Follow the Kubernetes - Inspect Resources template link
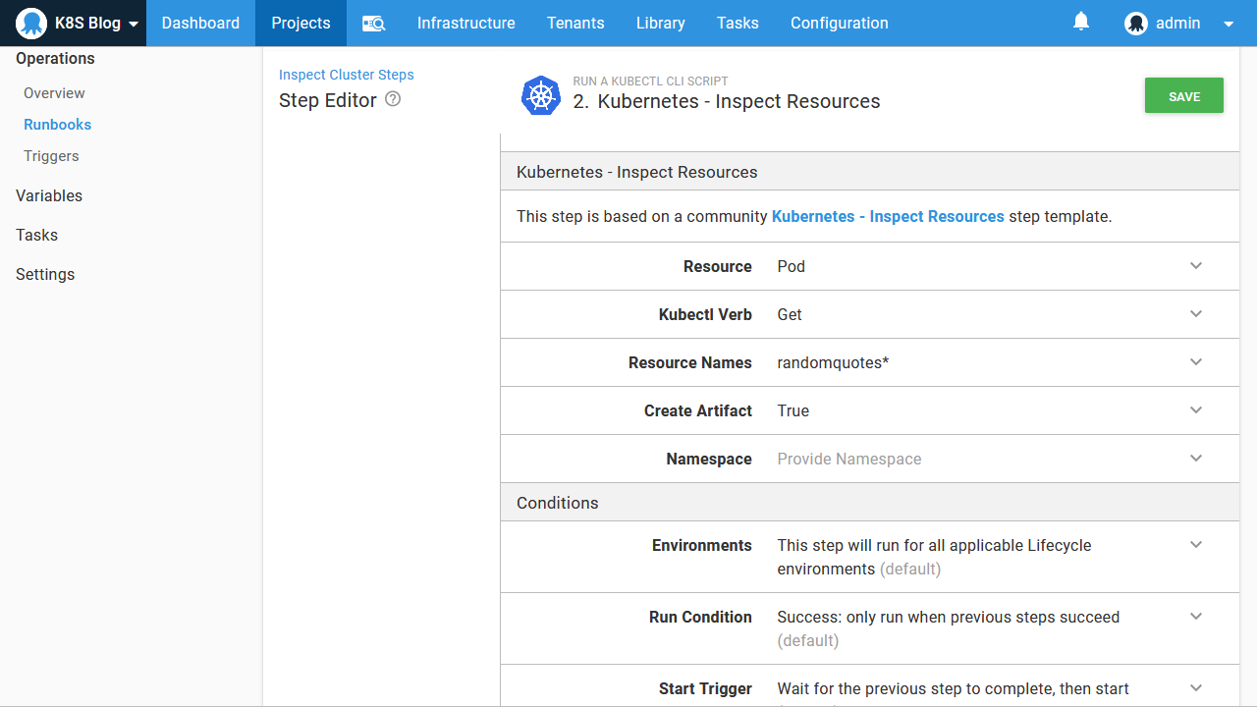This screenshot has height=707, width=1257. pyautogui.click(x=888, y=217)
